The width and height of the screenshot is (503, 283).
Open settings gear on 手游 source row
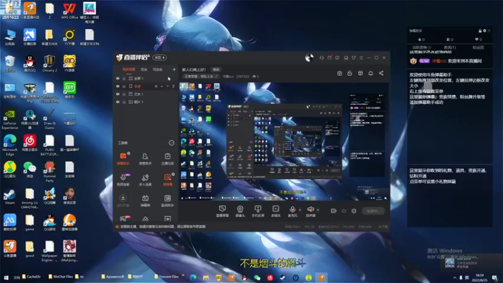tap(156, 86)
